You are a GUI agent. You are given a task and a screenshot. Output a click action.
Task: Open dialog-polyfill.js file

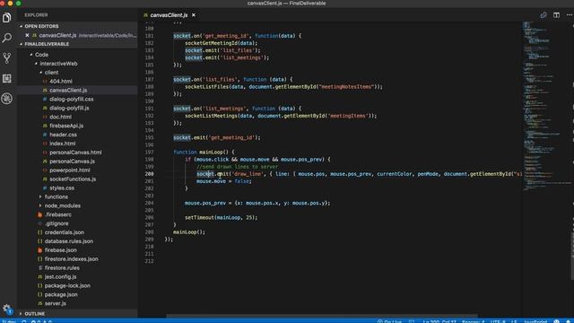pyautogui.click(x=69, y=108)
